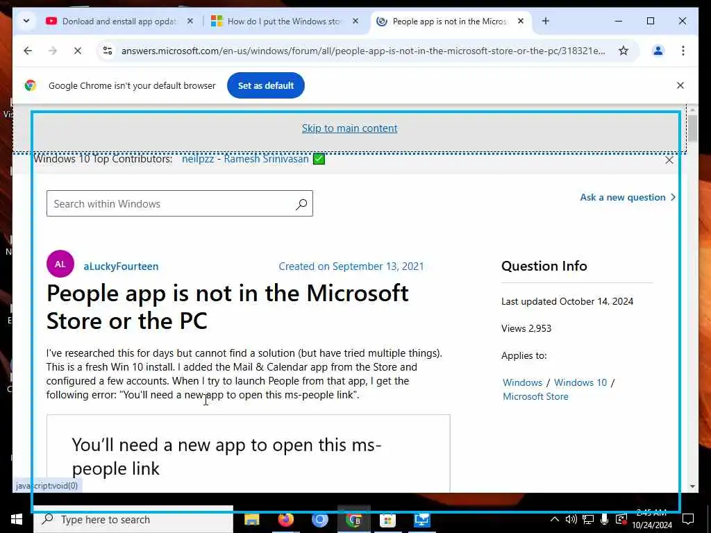Open the blue Chromium icon on the taskbar

pyautogui.click(x=319, y=519)
